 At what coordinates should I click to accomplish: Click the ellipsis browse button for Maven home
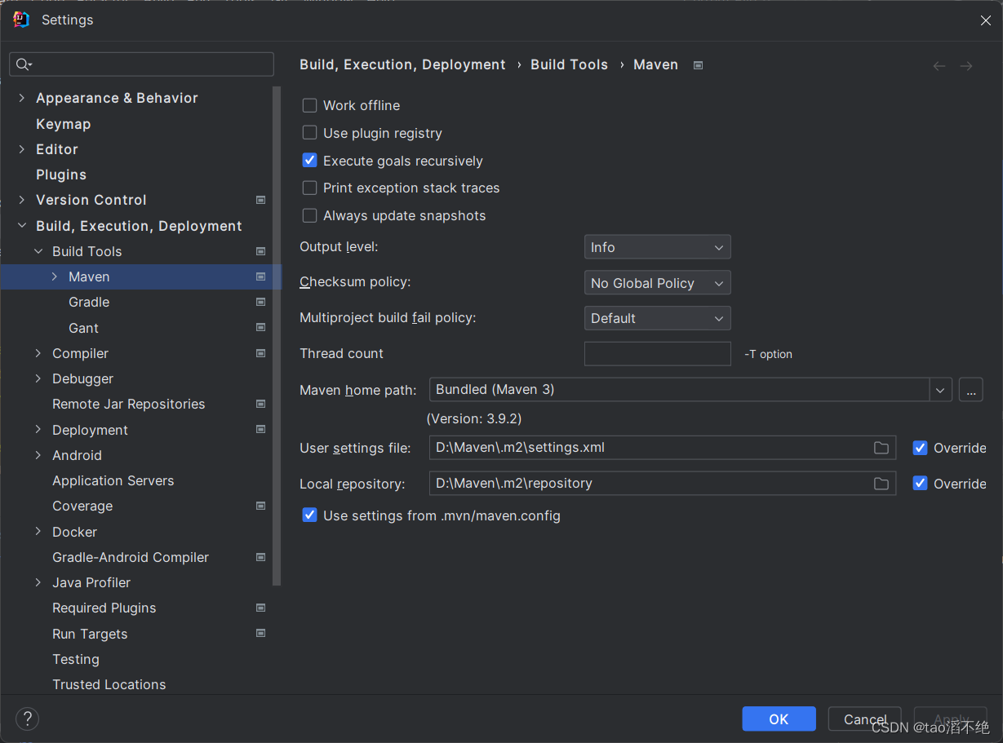pyautogui.click(x=970, y=390)
